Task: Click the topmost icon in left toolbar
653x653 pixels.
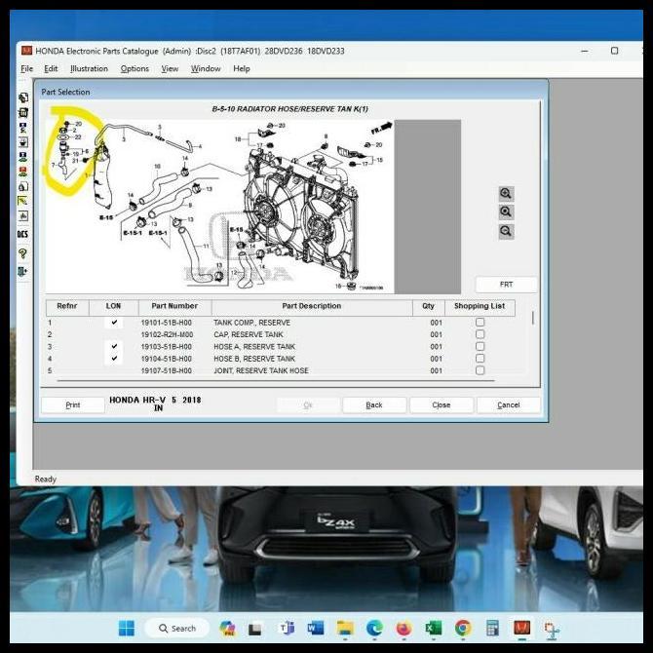Action: 22,97
